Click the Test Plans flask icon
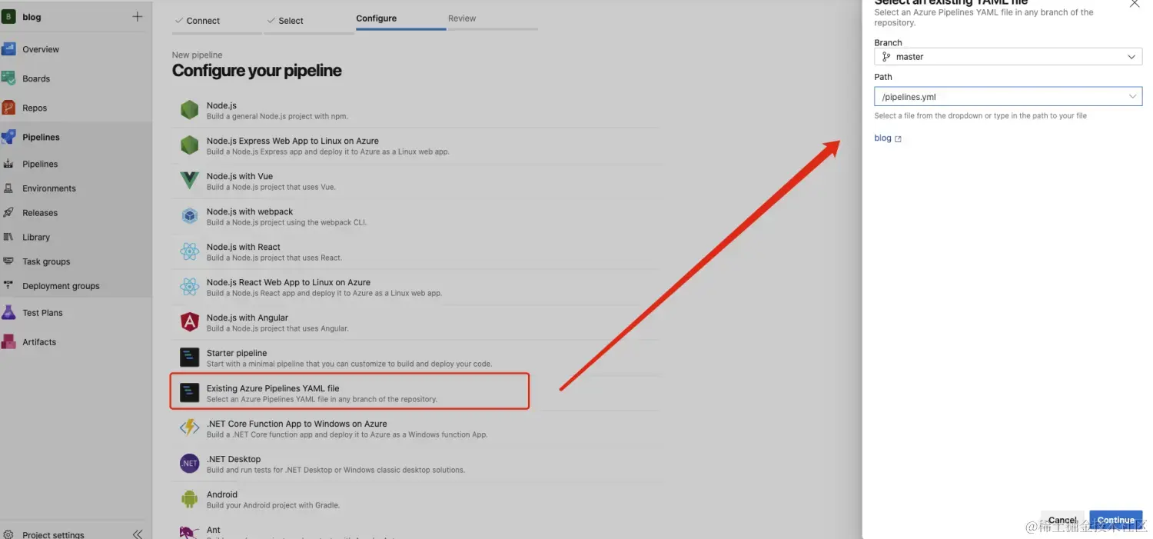Image resolution: width=1153 pixels, height=539 pixels. coord(8,312)
